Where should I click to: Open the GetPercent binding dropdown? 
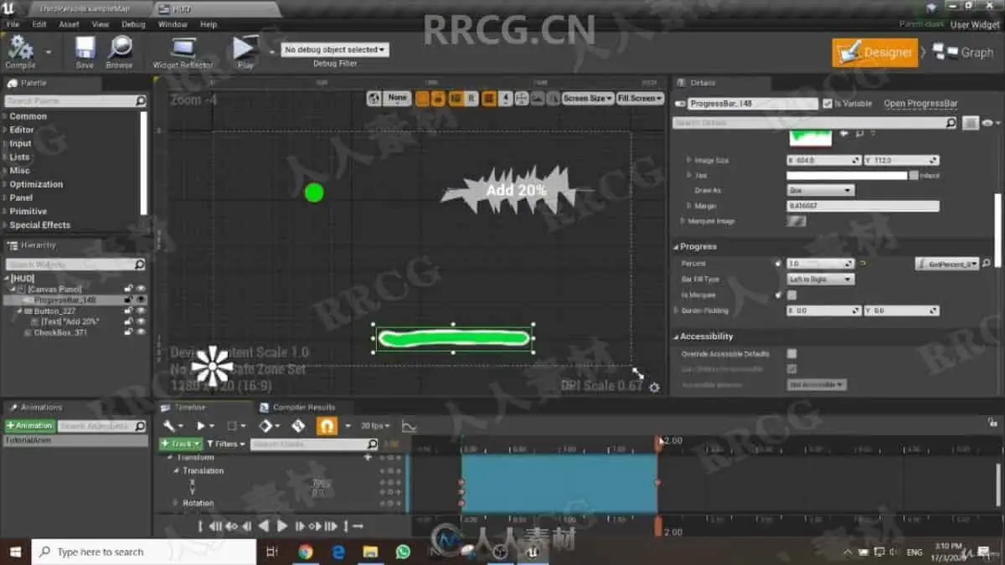coord(946,264)
